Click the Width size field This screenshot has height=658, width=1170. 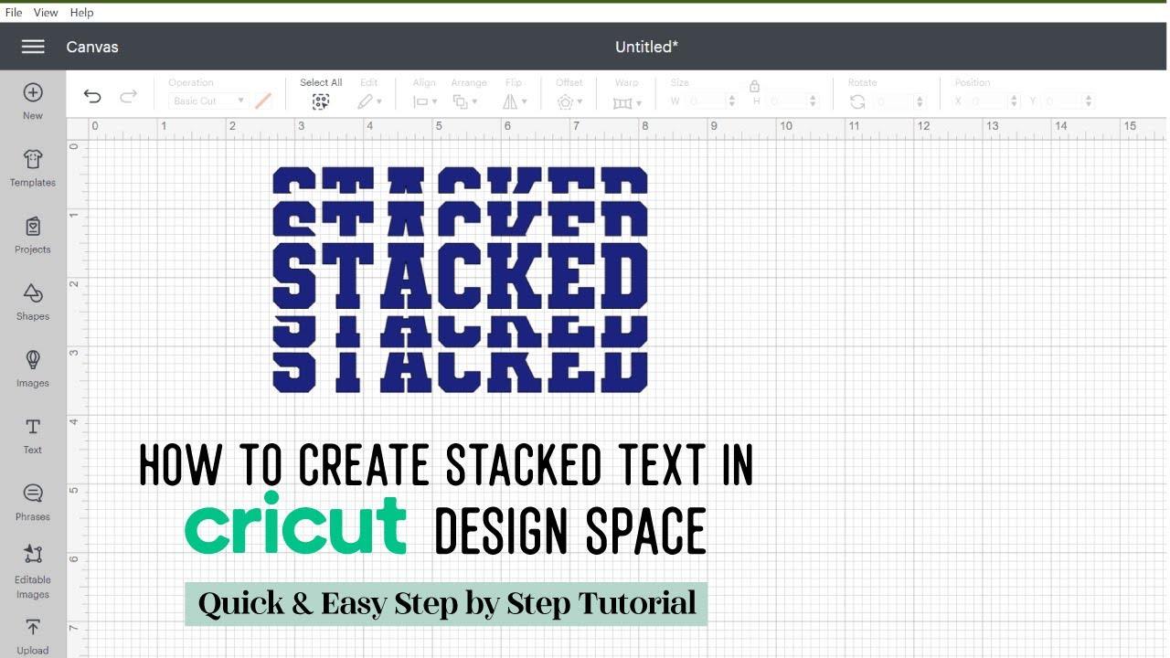click(x=706, y=101)
